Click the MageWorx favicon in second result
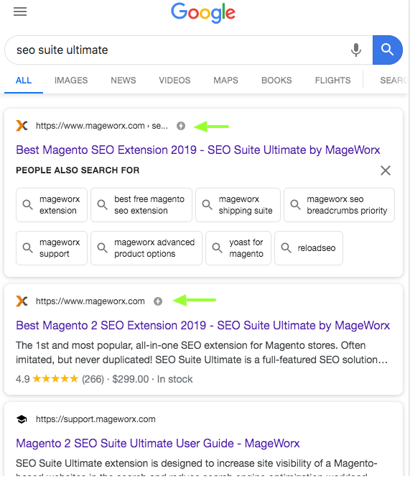 pos(22,301)
